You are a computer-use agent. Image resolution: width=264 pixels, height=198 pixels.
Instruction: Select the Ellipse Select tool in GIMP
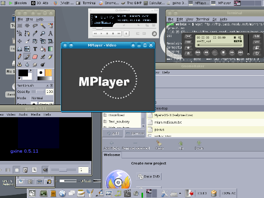tap(27, 26)
